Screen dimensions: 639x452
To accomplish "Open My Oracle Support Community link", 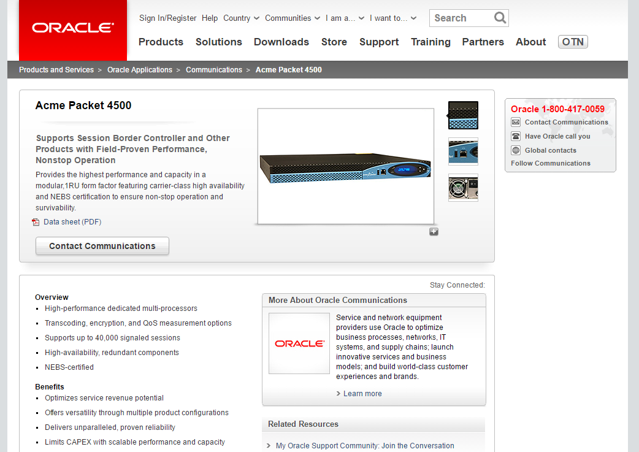I will pyautogui.click(x=365, y=446).
